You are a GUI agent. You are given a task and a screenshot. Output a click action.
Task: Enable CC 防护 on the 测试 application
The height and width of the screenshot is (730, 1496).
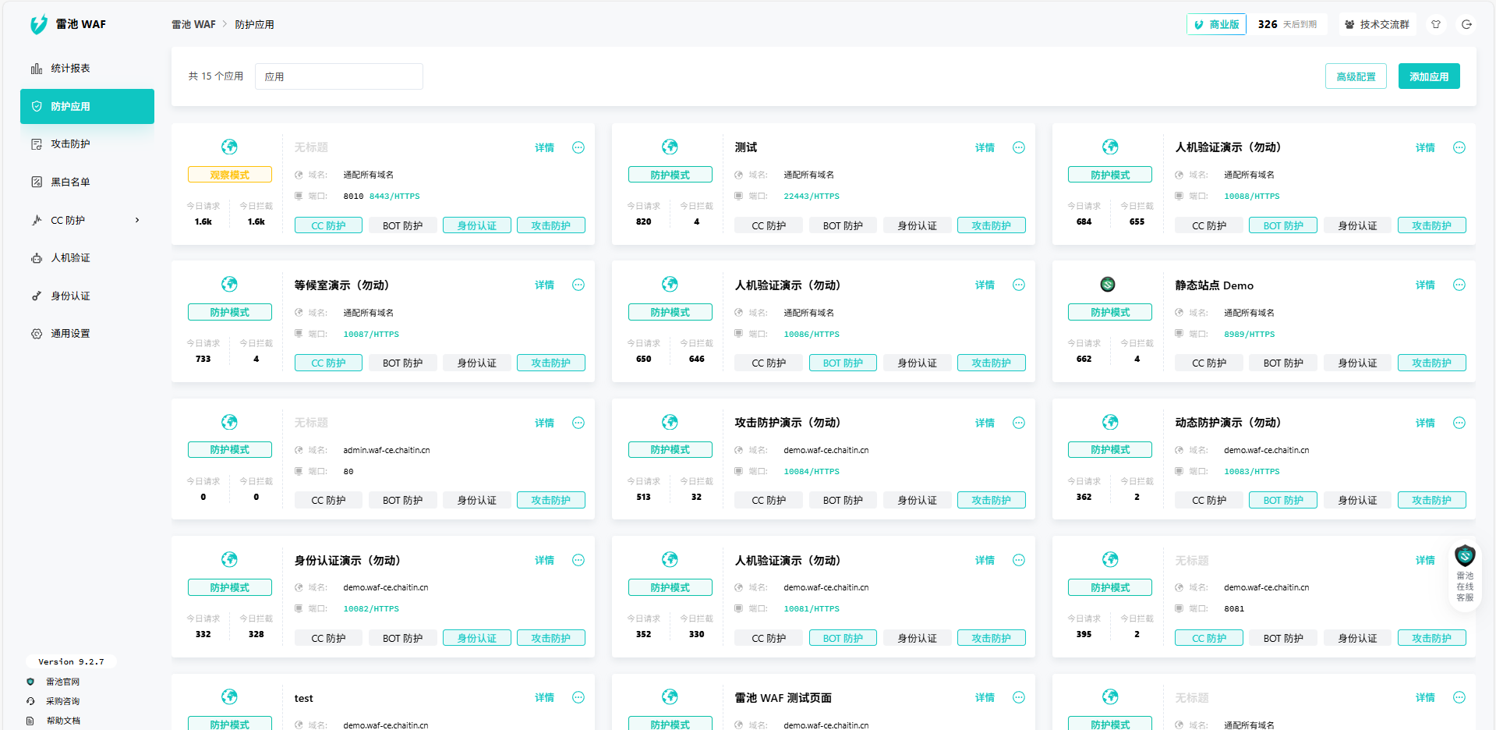pyautogui.click(x=768, y=225)
